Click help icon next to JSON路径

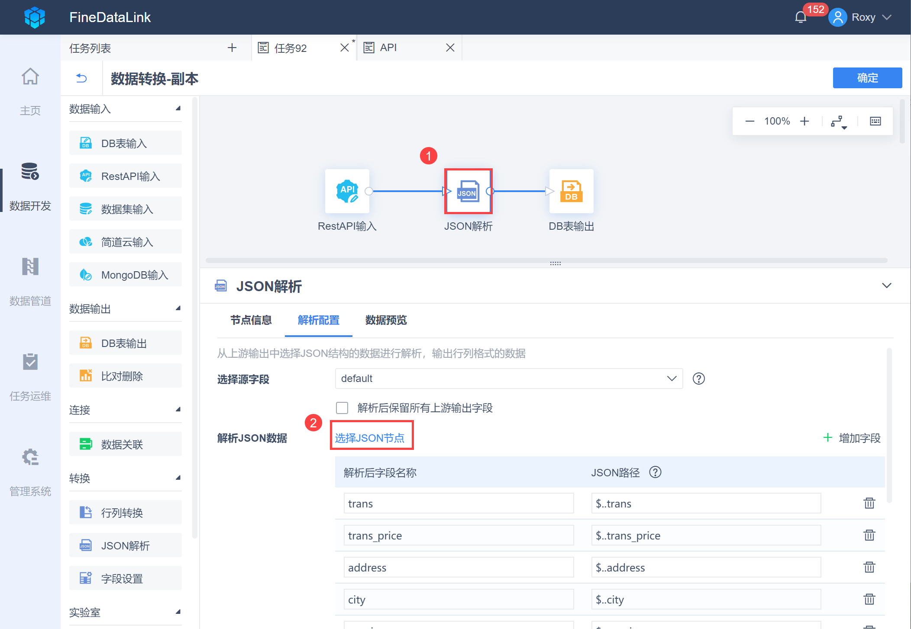655,472
